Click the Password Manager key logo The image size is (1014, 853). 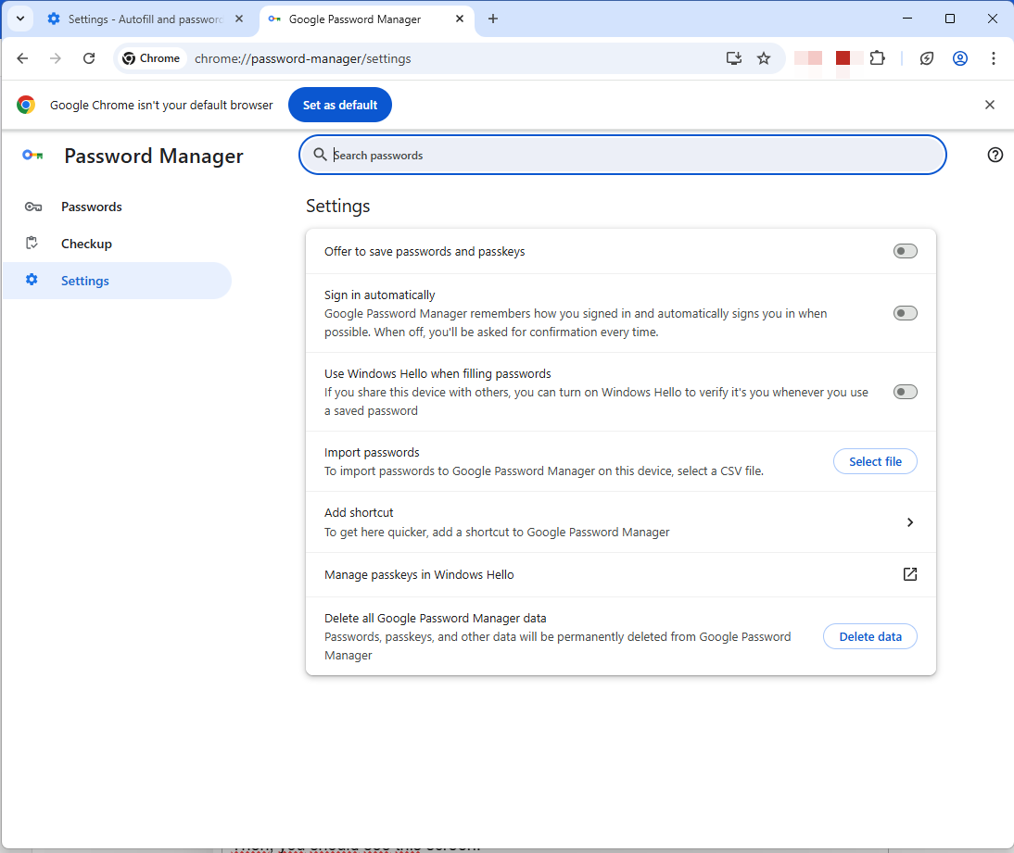pyautogui.click(x=32, y=155)
